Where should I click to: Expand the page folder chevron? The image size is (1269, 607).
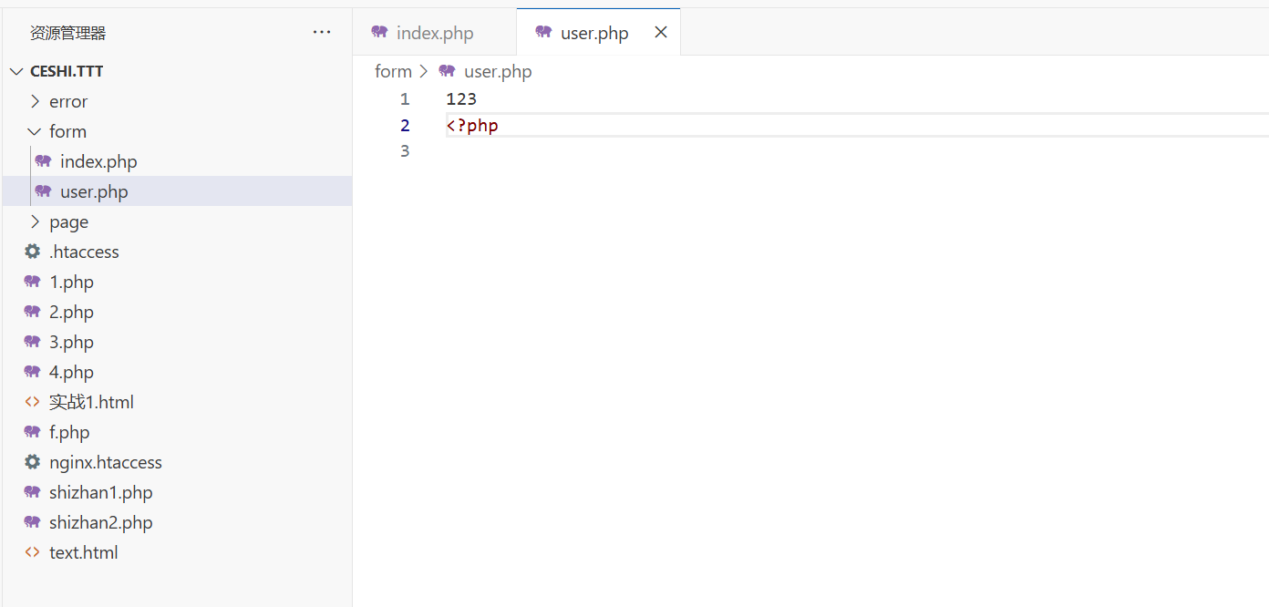[35, 221]
